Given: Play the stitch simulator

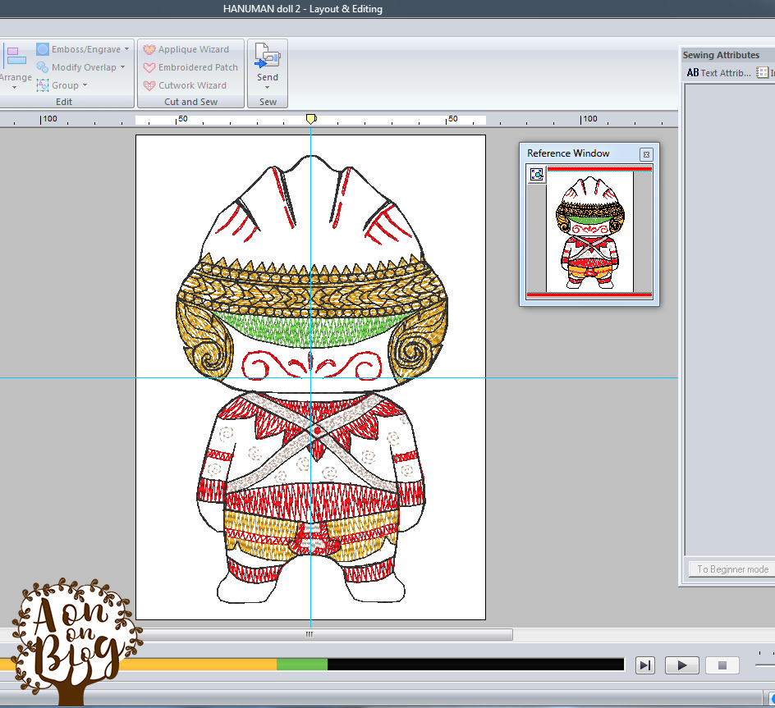Looking at the screenshot, I should click(x=681, y=665).
